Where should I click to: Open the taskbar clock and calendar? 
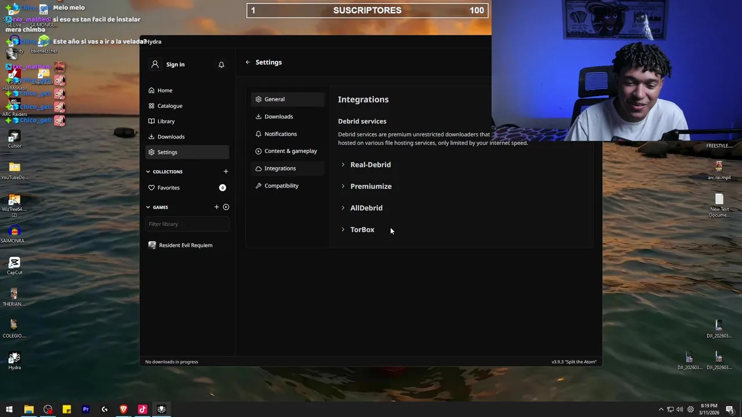point(709,409)
